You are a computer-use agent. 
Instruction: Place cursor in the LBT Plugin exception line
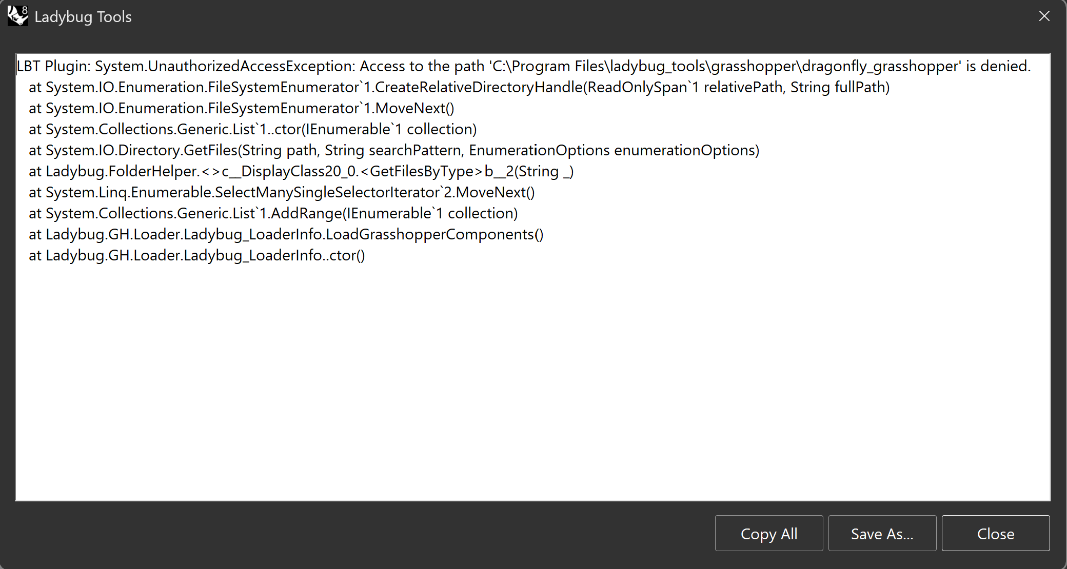pos(524,66)
